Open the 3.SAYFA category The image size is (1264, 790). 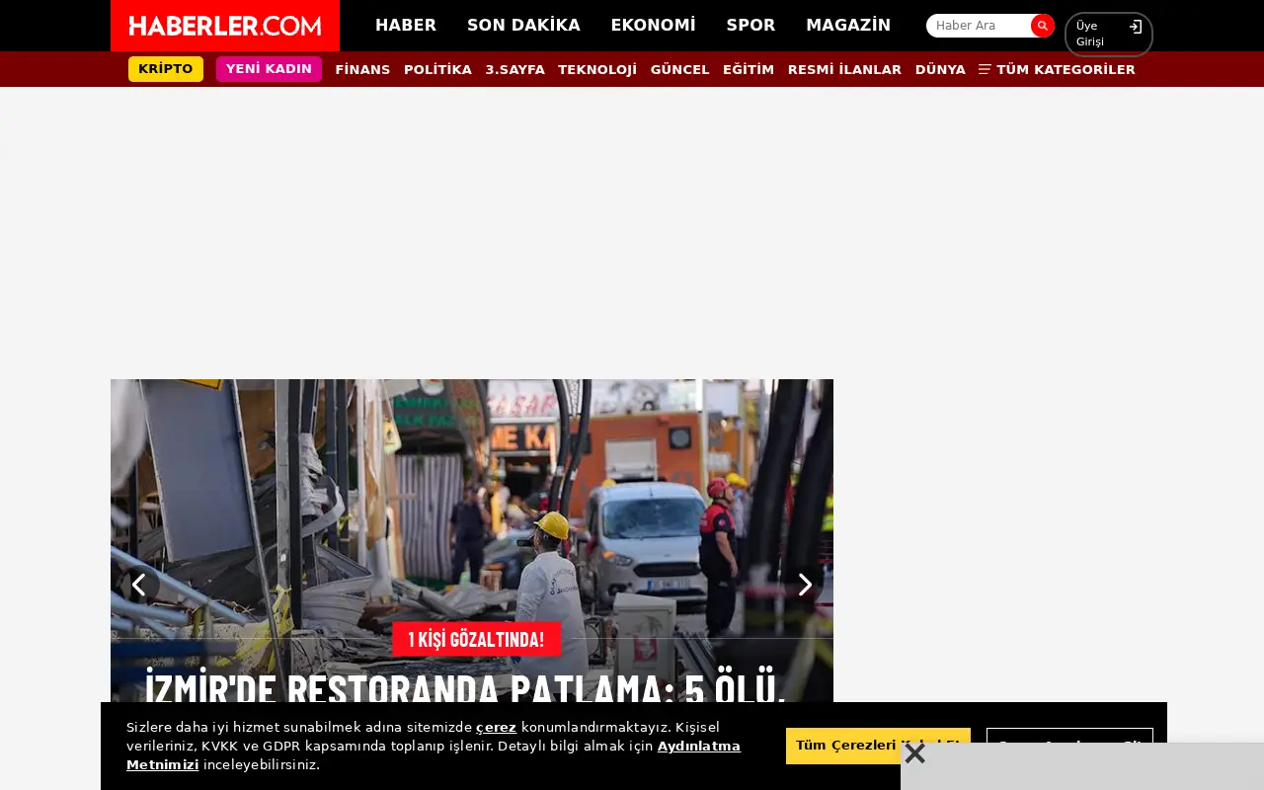[514, 69]
